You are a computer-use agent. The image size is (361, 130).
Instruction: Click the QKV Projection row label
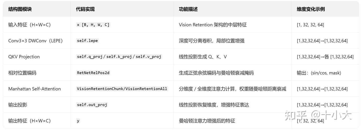24,57
